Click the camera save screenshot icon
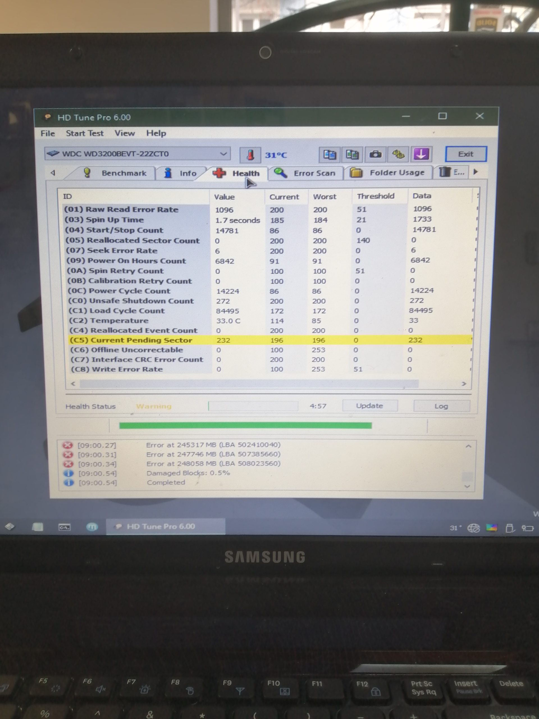Image resolution: width=539 pixels, height=719 pixels. tap(375, 154)
